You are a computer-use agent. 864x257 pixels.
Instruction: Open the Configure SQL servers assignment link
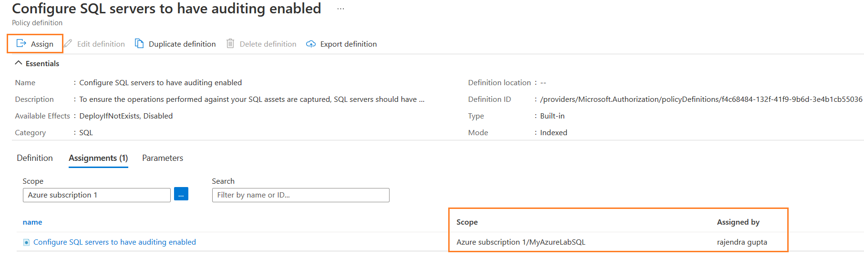click(x=114, y=242)
